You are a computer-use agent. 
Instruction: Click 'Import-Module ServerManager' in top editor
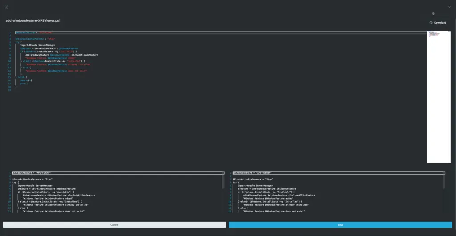pyautogui.click(x=38, y=45)
